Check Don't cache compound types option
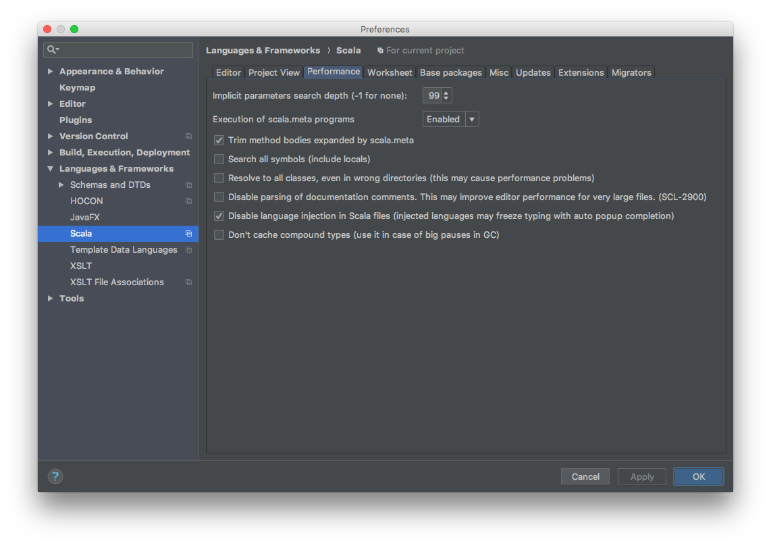Viewport: 771px width, 546px height. click(219, 234)
